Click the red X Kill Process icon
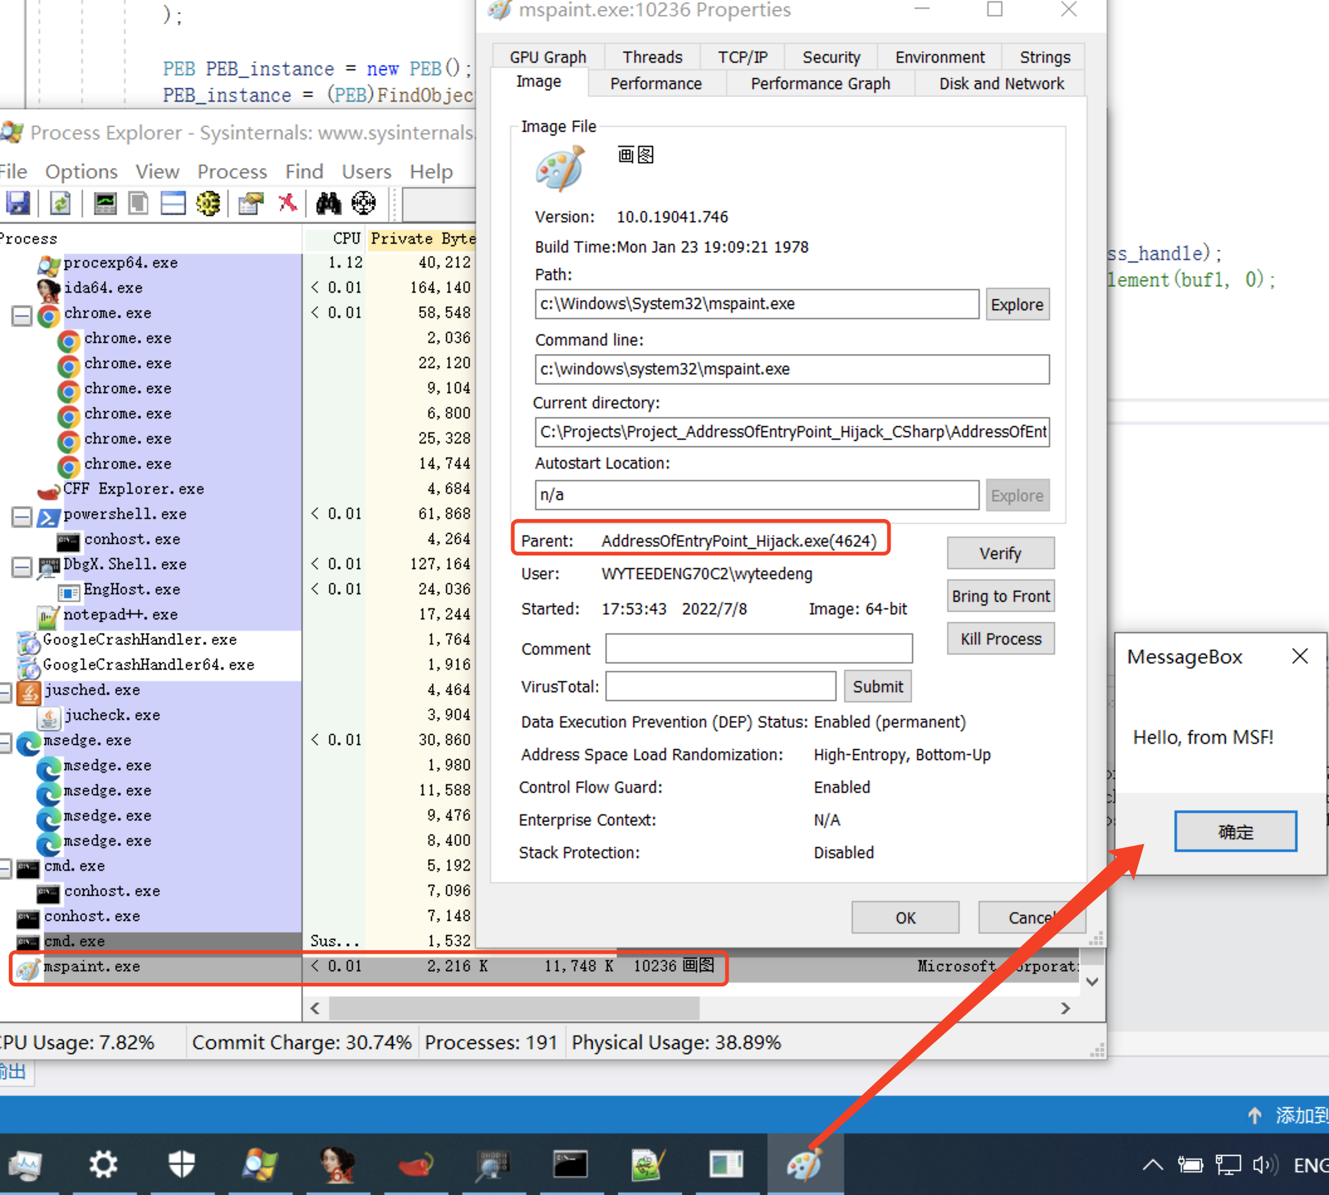The width and height of the screenshot is (1329, 1195). tap(288, 203)
